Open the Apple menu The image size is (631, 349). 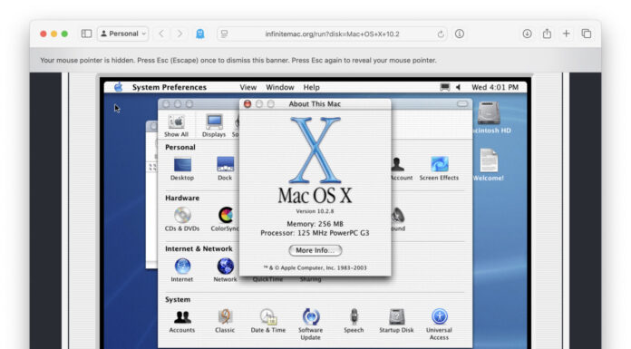(118, 87)
